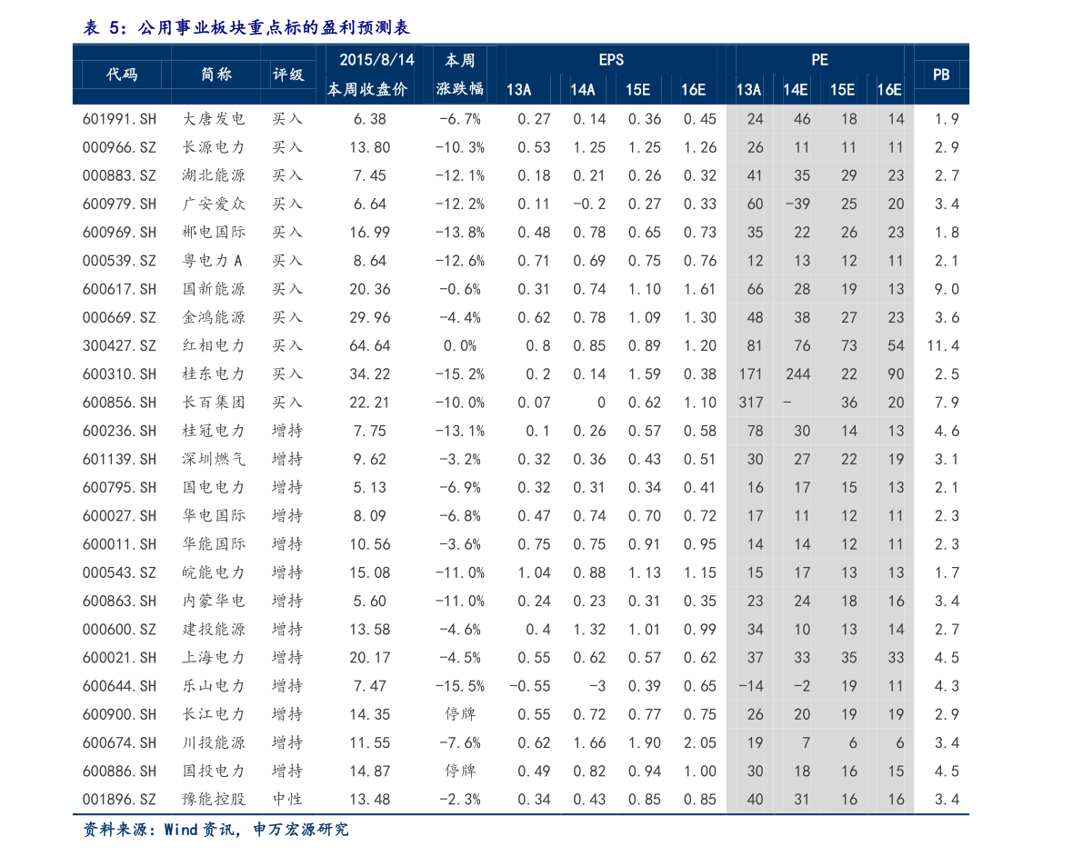Click the EPS group header
The height and width of the screenshot is (856, 1083).
tap(611, 60)
